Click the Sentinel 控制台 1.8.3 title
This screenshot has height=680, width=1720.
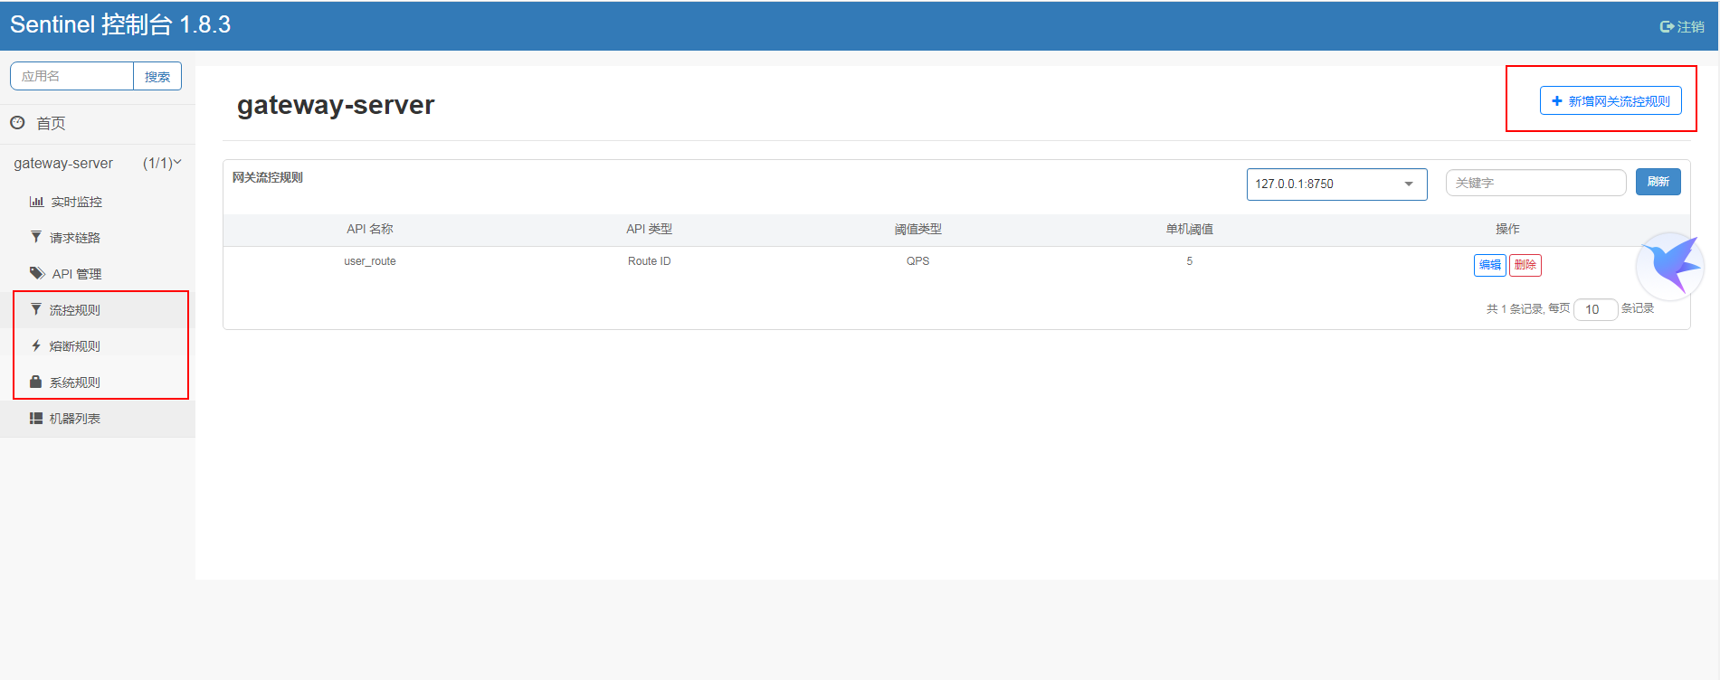(120, 24)
